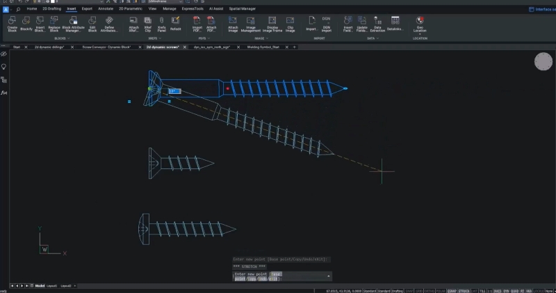This screenshot has width=556, height=293.
Task: Open the Datalinks tool
Action: pos(395,24)
